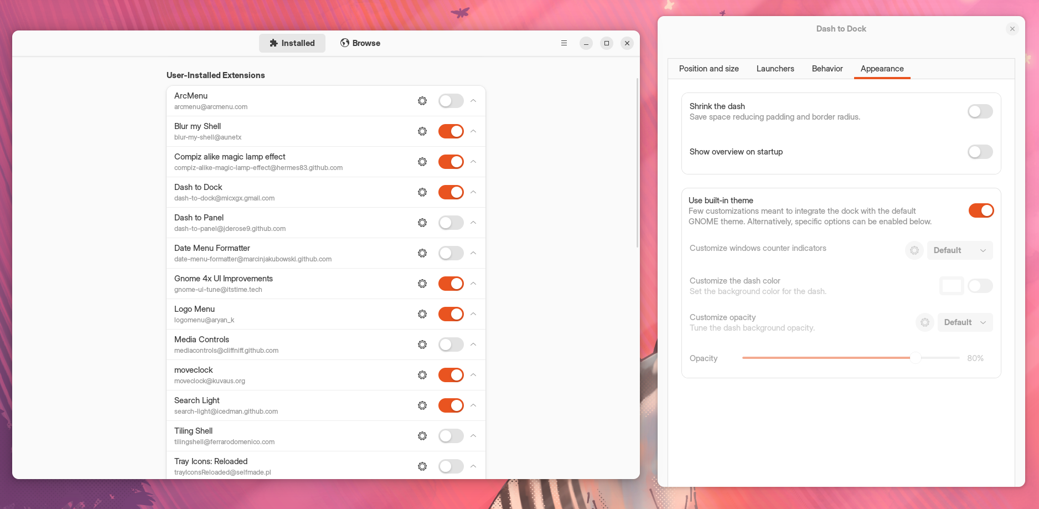Disable the Dash to Dock extension
Image resolution: width=1039 pixels, height=509 pixels.
[x=451, y=192]
